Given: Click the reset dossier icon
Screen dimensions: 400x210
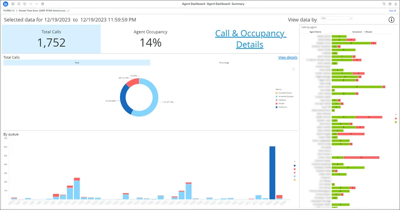Looking at the screenshot, I should tap(25, 4).
